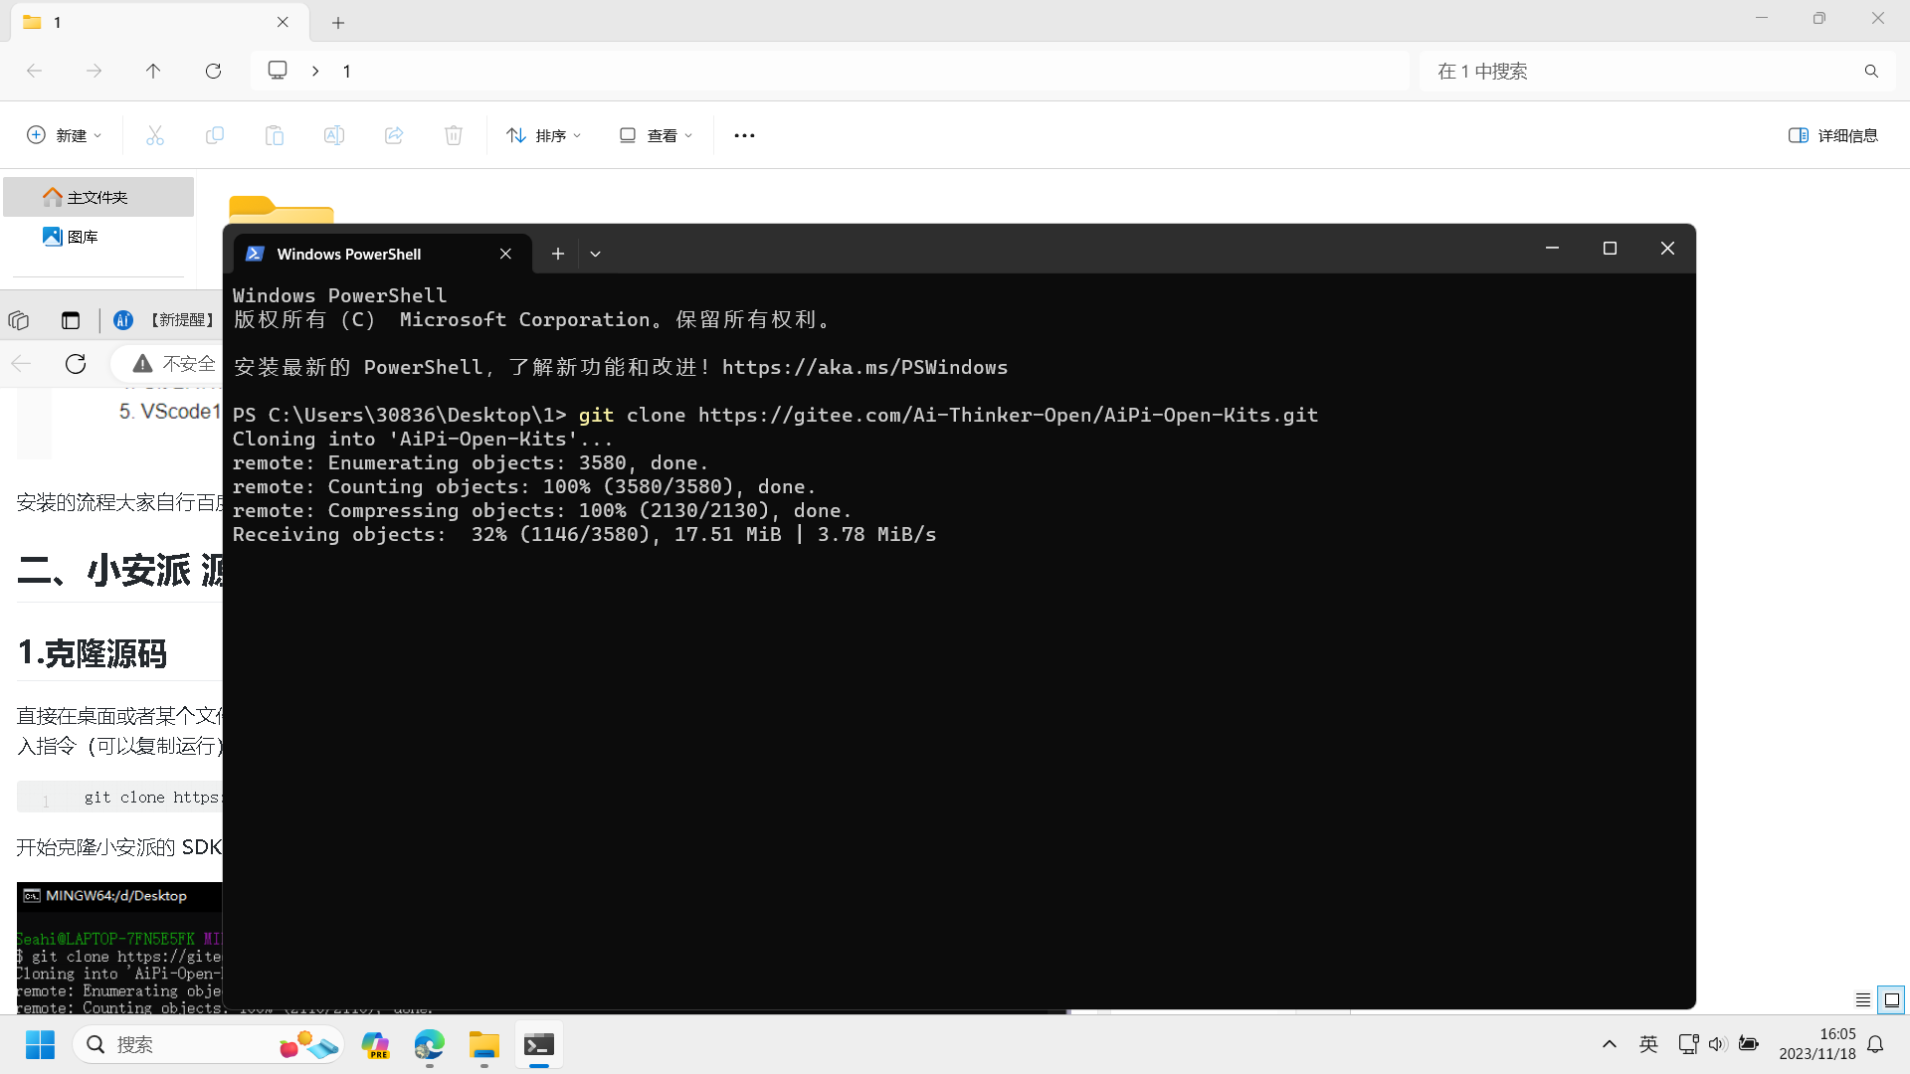The image size is (1910, 1074).
Task: Click the 不安全 security warning indicator
Action: coord(174,364)
